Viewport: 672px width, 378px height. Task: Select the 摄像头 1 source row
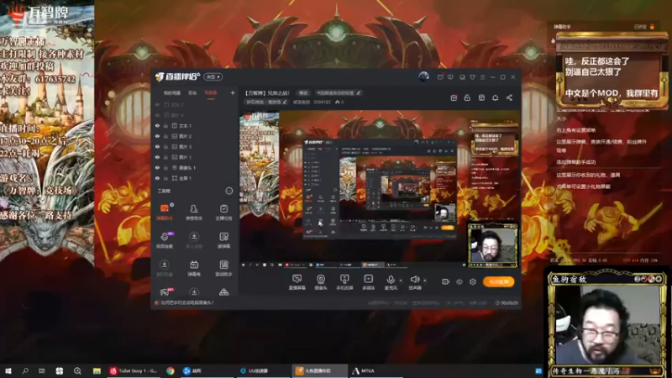point(195,167)
